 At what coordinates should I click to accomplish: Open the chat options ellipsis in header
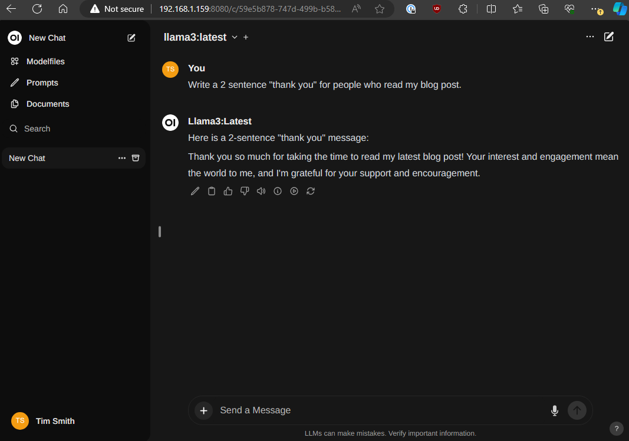click(x=590, y=37)
